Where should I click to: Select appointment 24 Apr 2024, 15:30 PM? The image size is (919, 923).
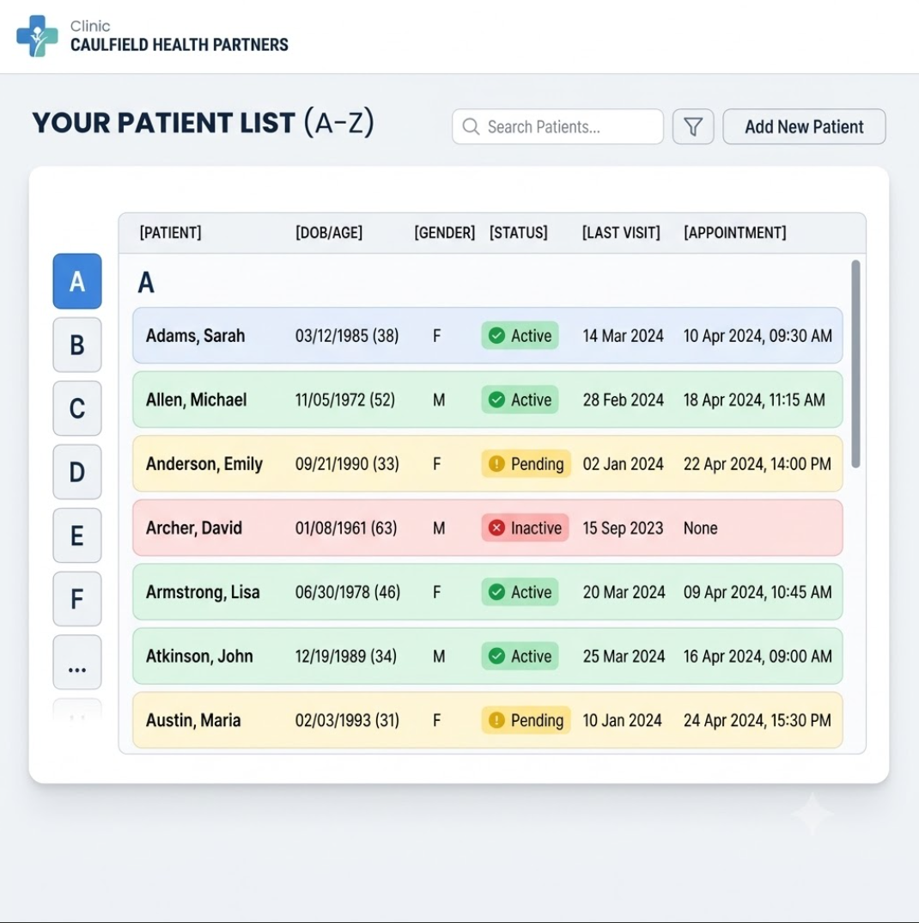point(758,721)
